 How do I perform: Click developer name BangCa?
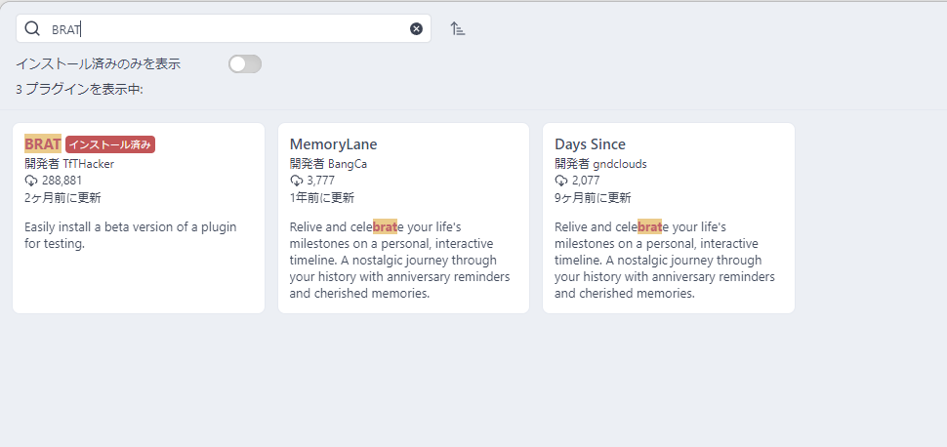click(x=348, y=164)
